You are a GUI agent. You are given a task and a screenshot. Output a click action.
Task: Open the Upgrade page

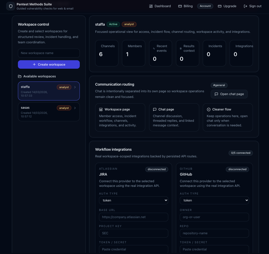pyautogui.click(x=227, y=6)
